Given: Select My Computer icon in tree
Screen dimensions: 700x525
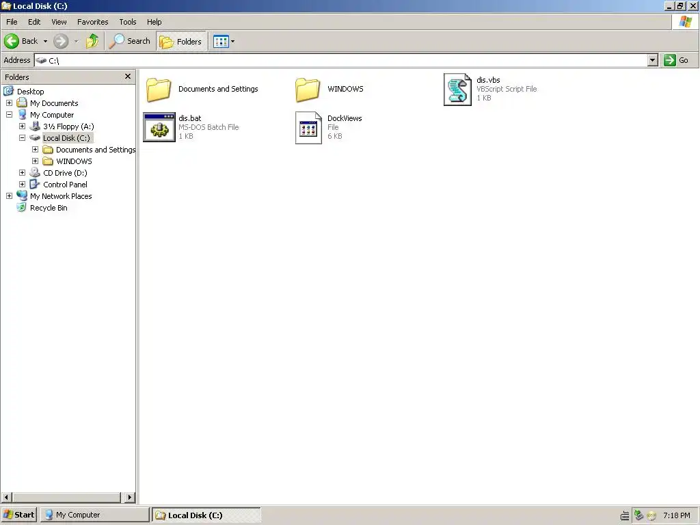Looking at the screenshot, I should (22, 115).
